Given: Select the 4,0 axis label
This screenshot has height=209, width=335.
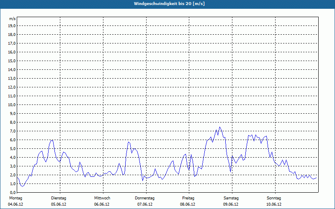Looking at the screenshot, I should [13, 158].
